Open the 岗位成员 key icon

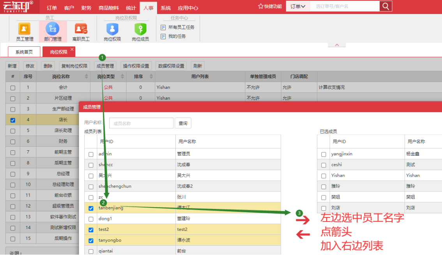(x=140, y=29)
